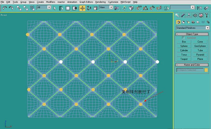Screen dimensions: 211x129
Task: Choose the Select Object arrow tool
Action: pyautogui.click(x=55, y=8)
